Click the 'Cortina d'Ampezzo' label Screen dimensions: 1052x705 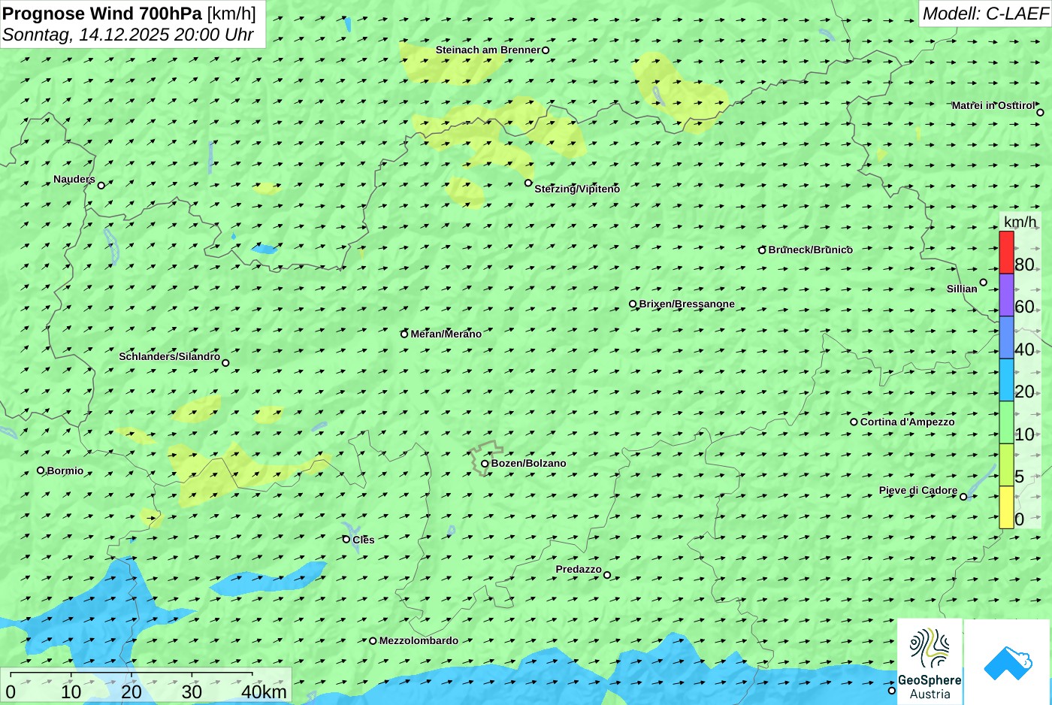(x=907, y=422)
